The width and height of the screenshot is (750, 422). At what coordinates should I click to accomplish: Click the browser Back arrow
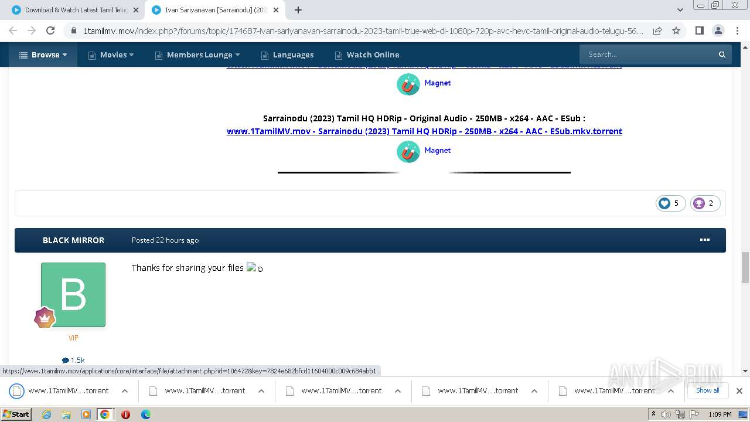click(13, 30)
